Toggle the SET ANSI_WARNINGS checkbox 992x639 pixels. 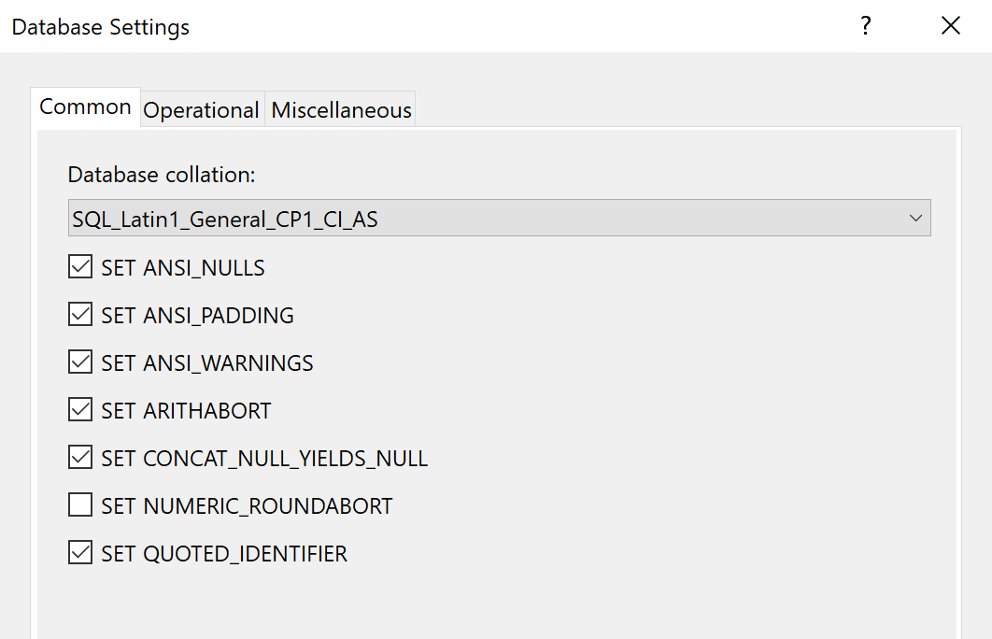[80, 362]
